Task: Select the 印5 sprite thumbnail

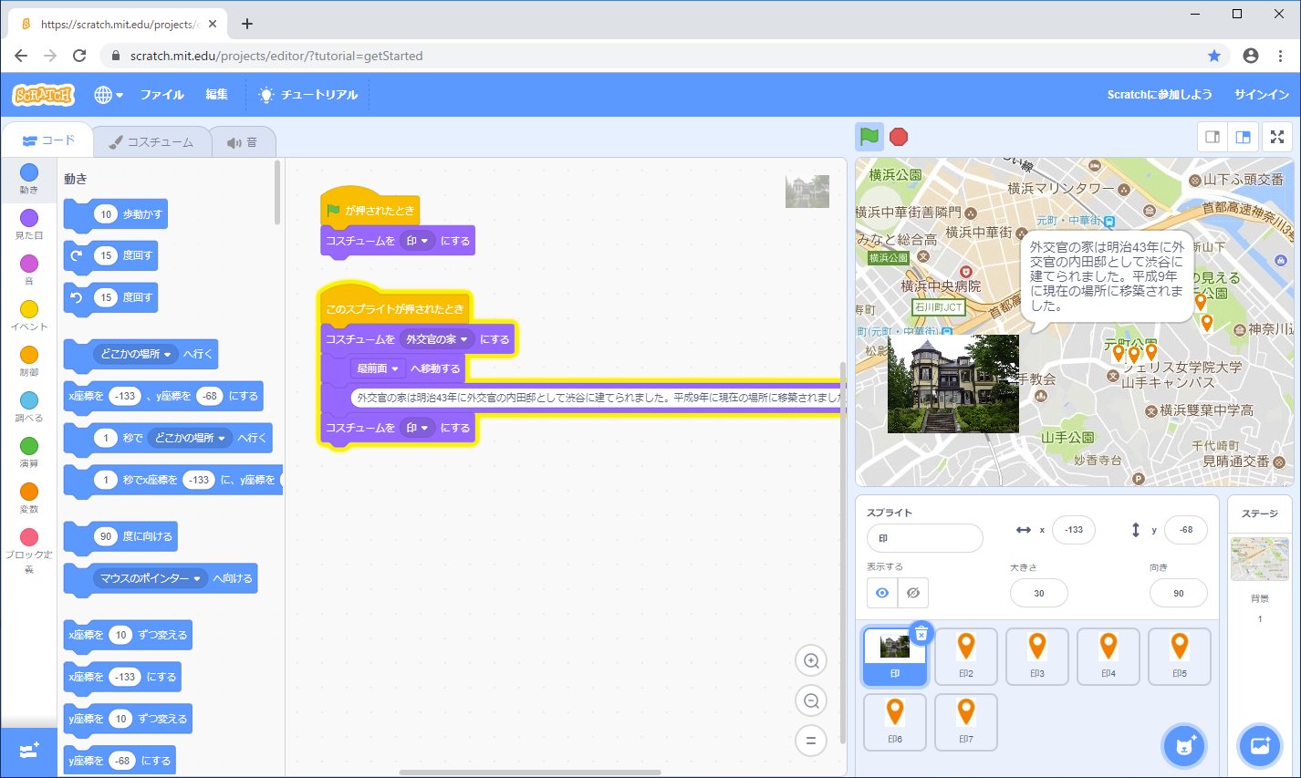Action: click(x=1179, y=655)
